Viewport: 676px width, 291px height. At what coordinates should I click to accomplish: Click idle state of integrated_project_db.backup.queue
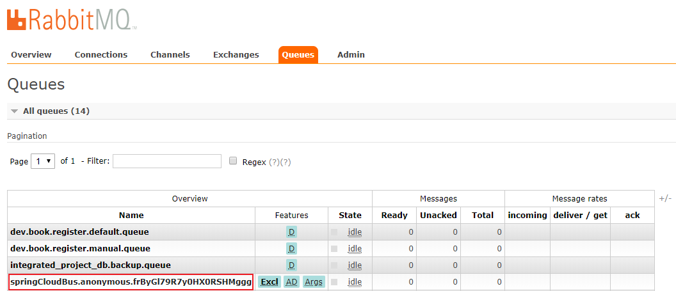[355, 265]
